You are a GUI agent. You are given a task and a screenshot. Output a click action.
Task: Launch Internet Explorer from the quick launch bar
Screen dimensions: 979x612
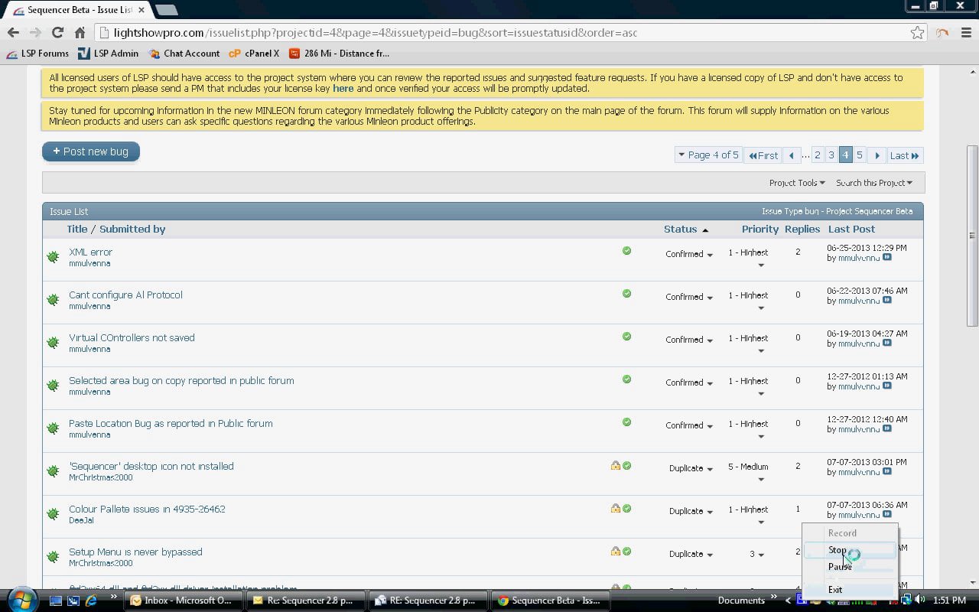click(x=91, y=601)
